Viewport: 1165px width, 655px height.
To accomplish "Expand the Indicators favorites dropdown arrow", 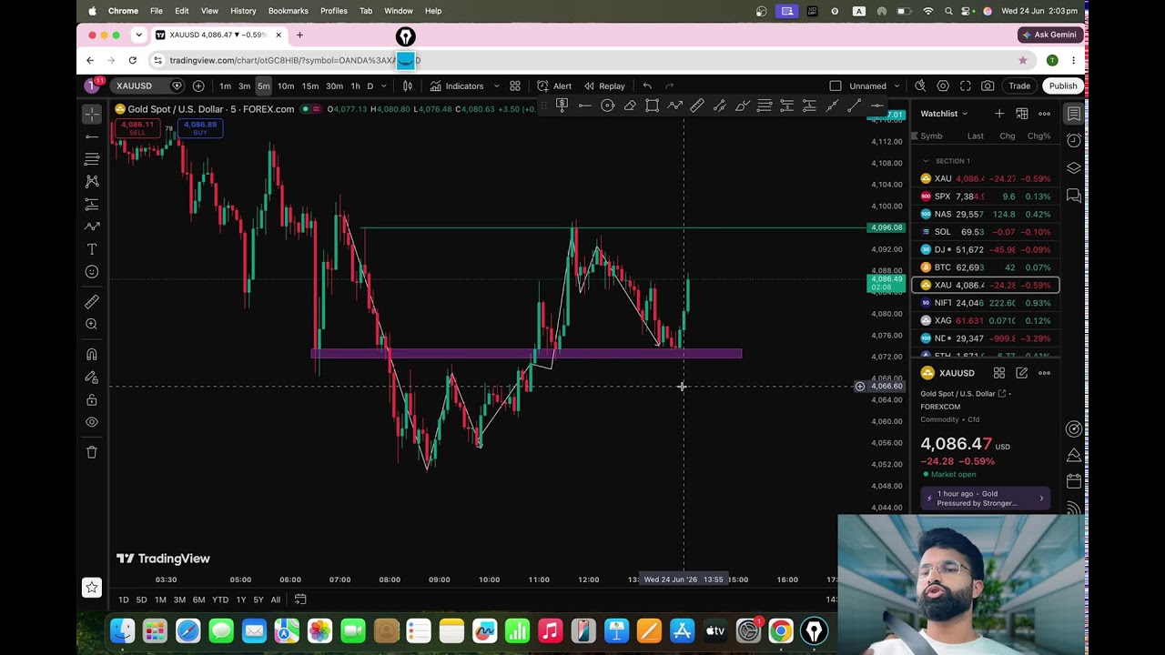I will point(496,86).
